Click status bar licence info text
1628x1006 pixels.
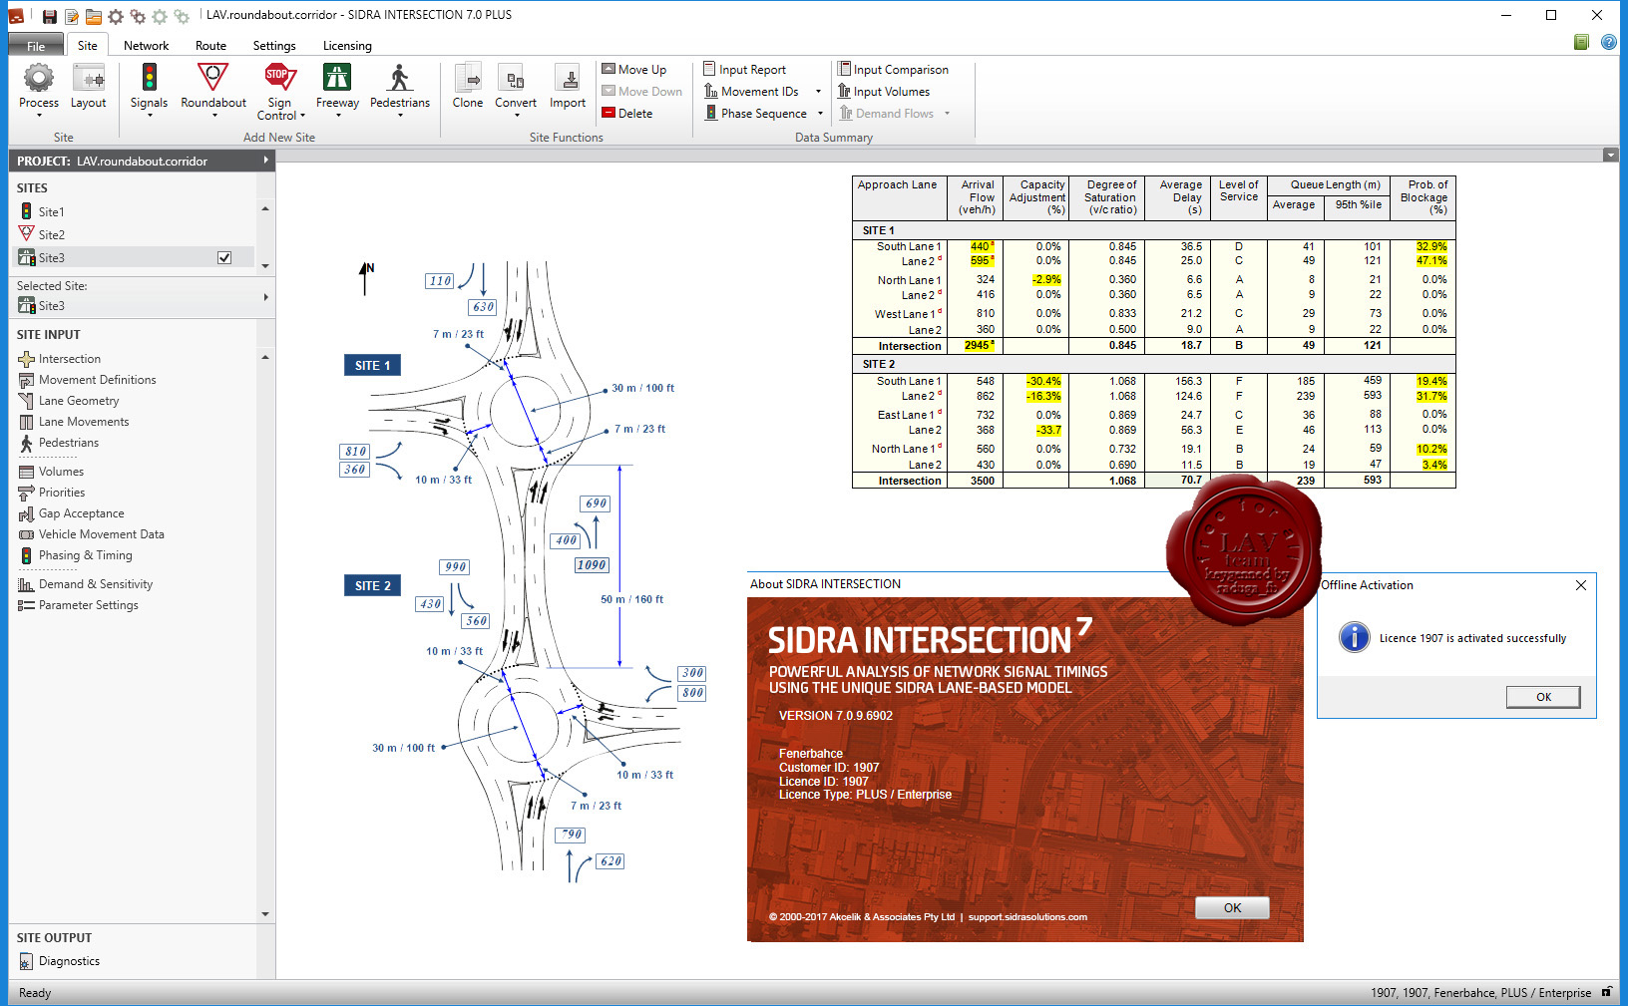pyautogui.click(x=1480, y=993)
